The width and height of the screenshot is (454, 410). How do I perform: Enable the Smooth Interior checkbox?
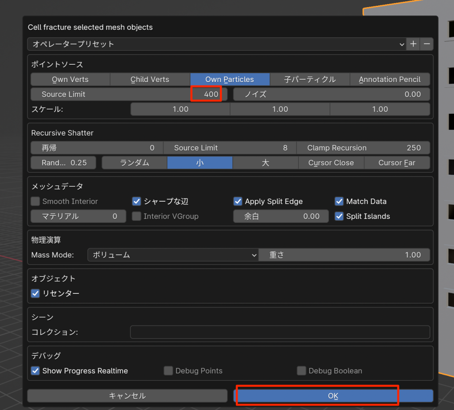coord(35,201)
